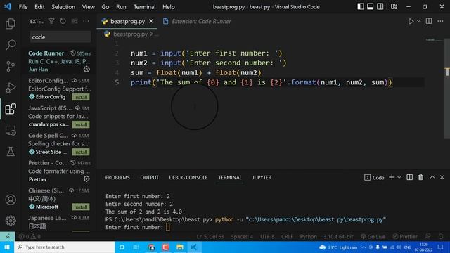Split the editor to the right
450x253 pixels.
pos(429,21)
